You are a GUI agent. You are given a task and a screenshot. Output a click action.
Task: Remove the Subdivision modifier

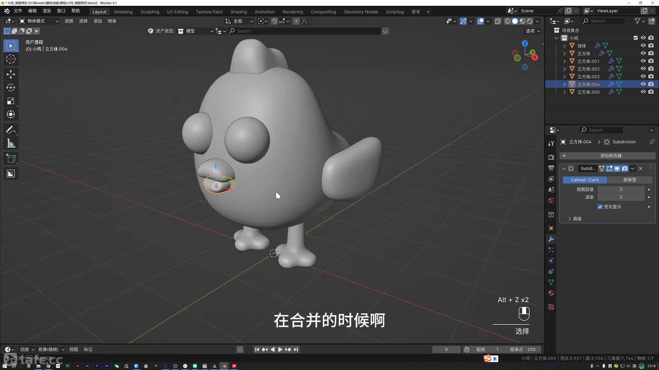point(640,169)
